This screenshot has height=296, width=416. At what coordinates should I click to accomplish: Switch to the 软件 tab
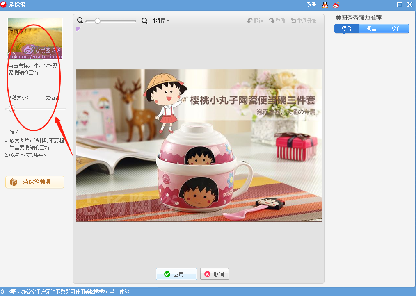pyautogui.click(x=396, y=28)
